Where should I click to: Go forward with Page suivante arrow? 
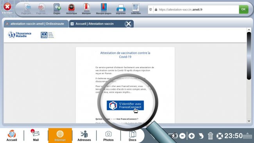tap(42, 9)
